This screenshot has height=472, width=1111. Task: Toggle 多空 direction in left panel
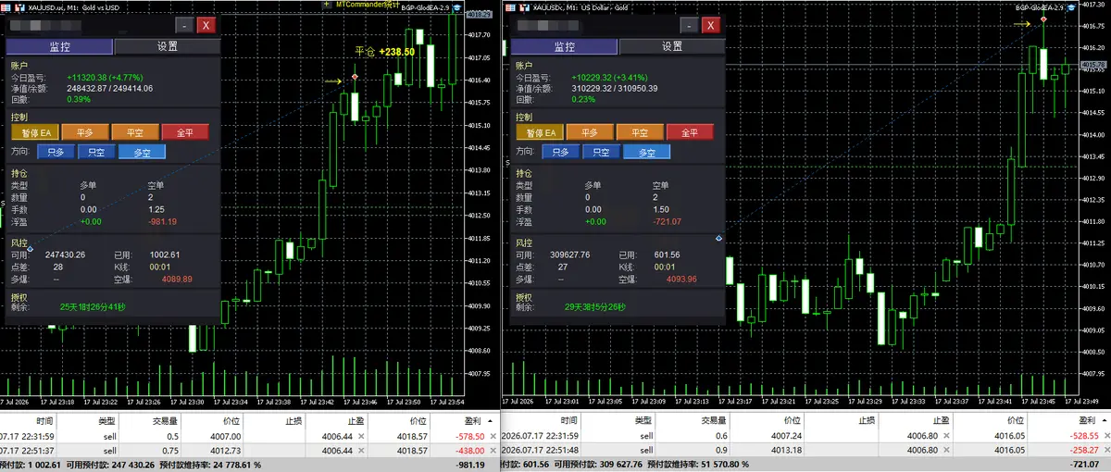pos(142,152)
